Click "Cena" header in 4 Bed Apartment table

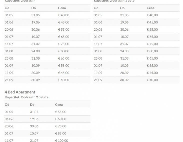(x=59, y=105)
